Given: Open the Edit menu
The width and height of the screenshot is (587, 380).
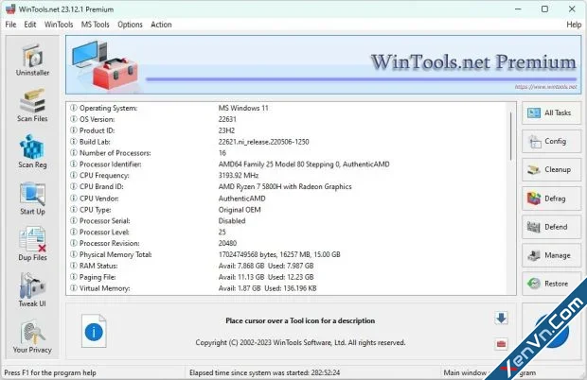Looking at the screenshot, I should (x=30, y=25).
